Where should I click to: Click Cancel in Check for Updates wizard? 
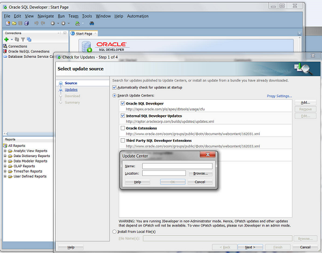(305, 247)
